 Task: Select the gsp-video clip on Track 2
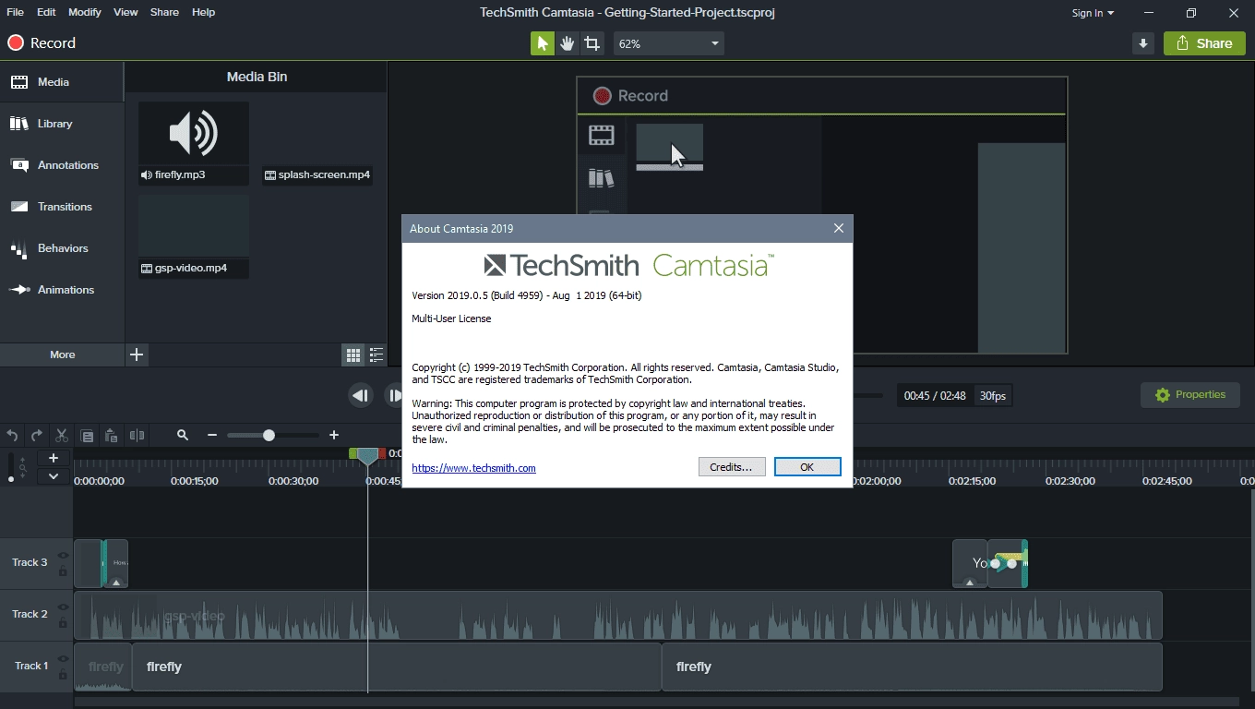(x=617, y=616)
